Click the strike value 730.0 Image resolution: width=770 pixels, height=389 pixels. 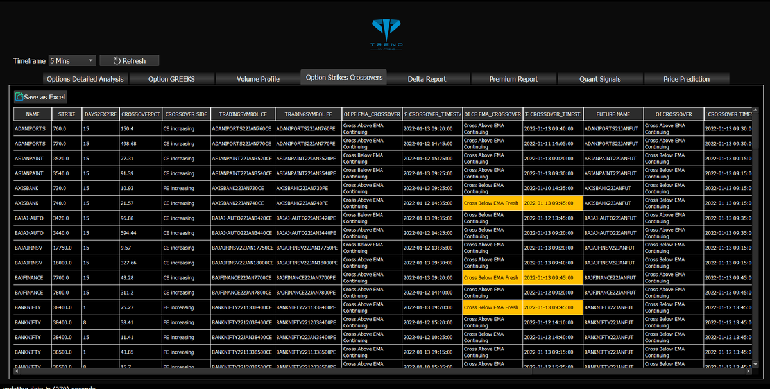tap(67, 188)
